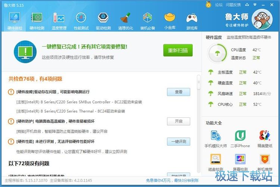The width and height of the screenshot is (280, 187).
Task: Click the warning icon beside 硬件防护
Action: (11, 121)
